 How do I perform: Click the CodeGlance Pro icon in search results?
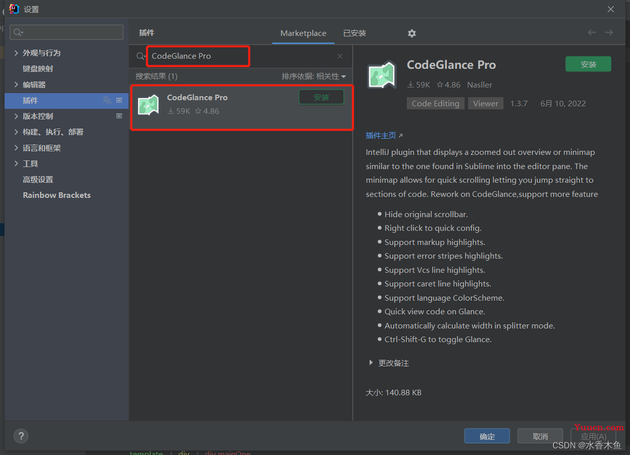point(148,104)
